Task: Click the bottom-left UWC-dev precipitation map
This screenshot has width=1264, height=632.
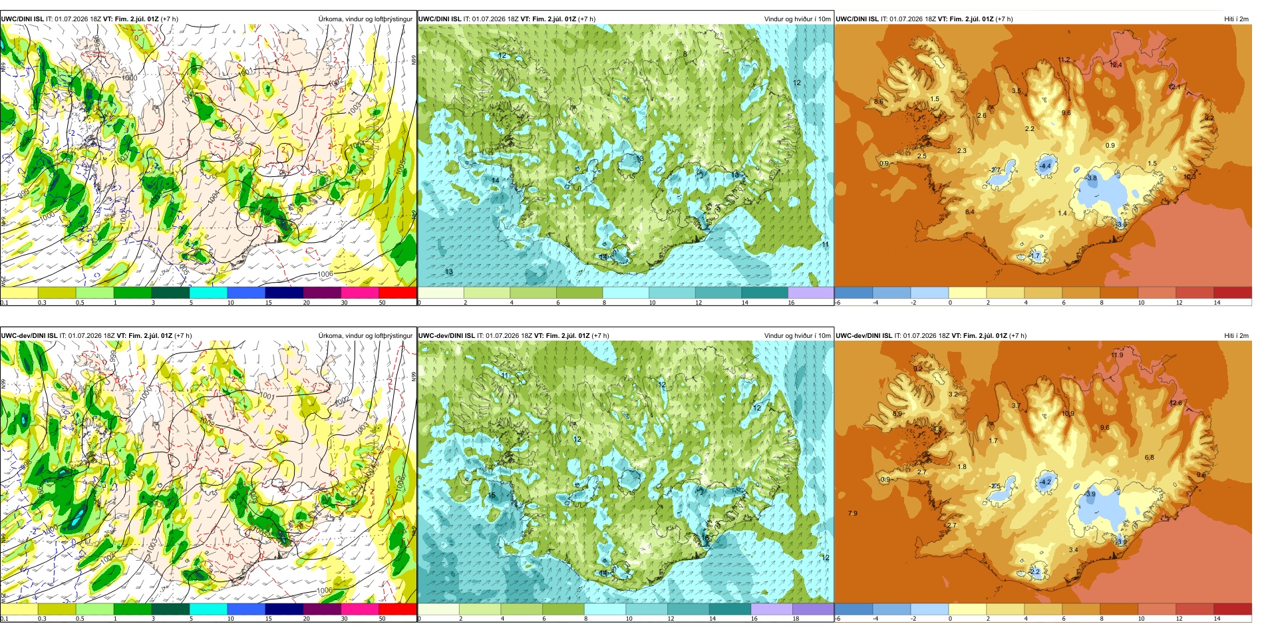Action: coord(208,472)
